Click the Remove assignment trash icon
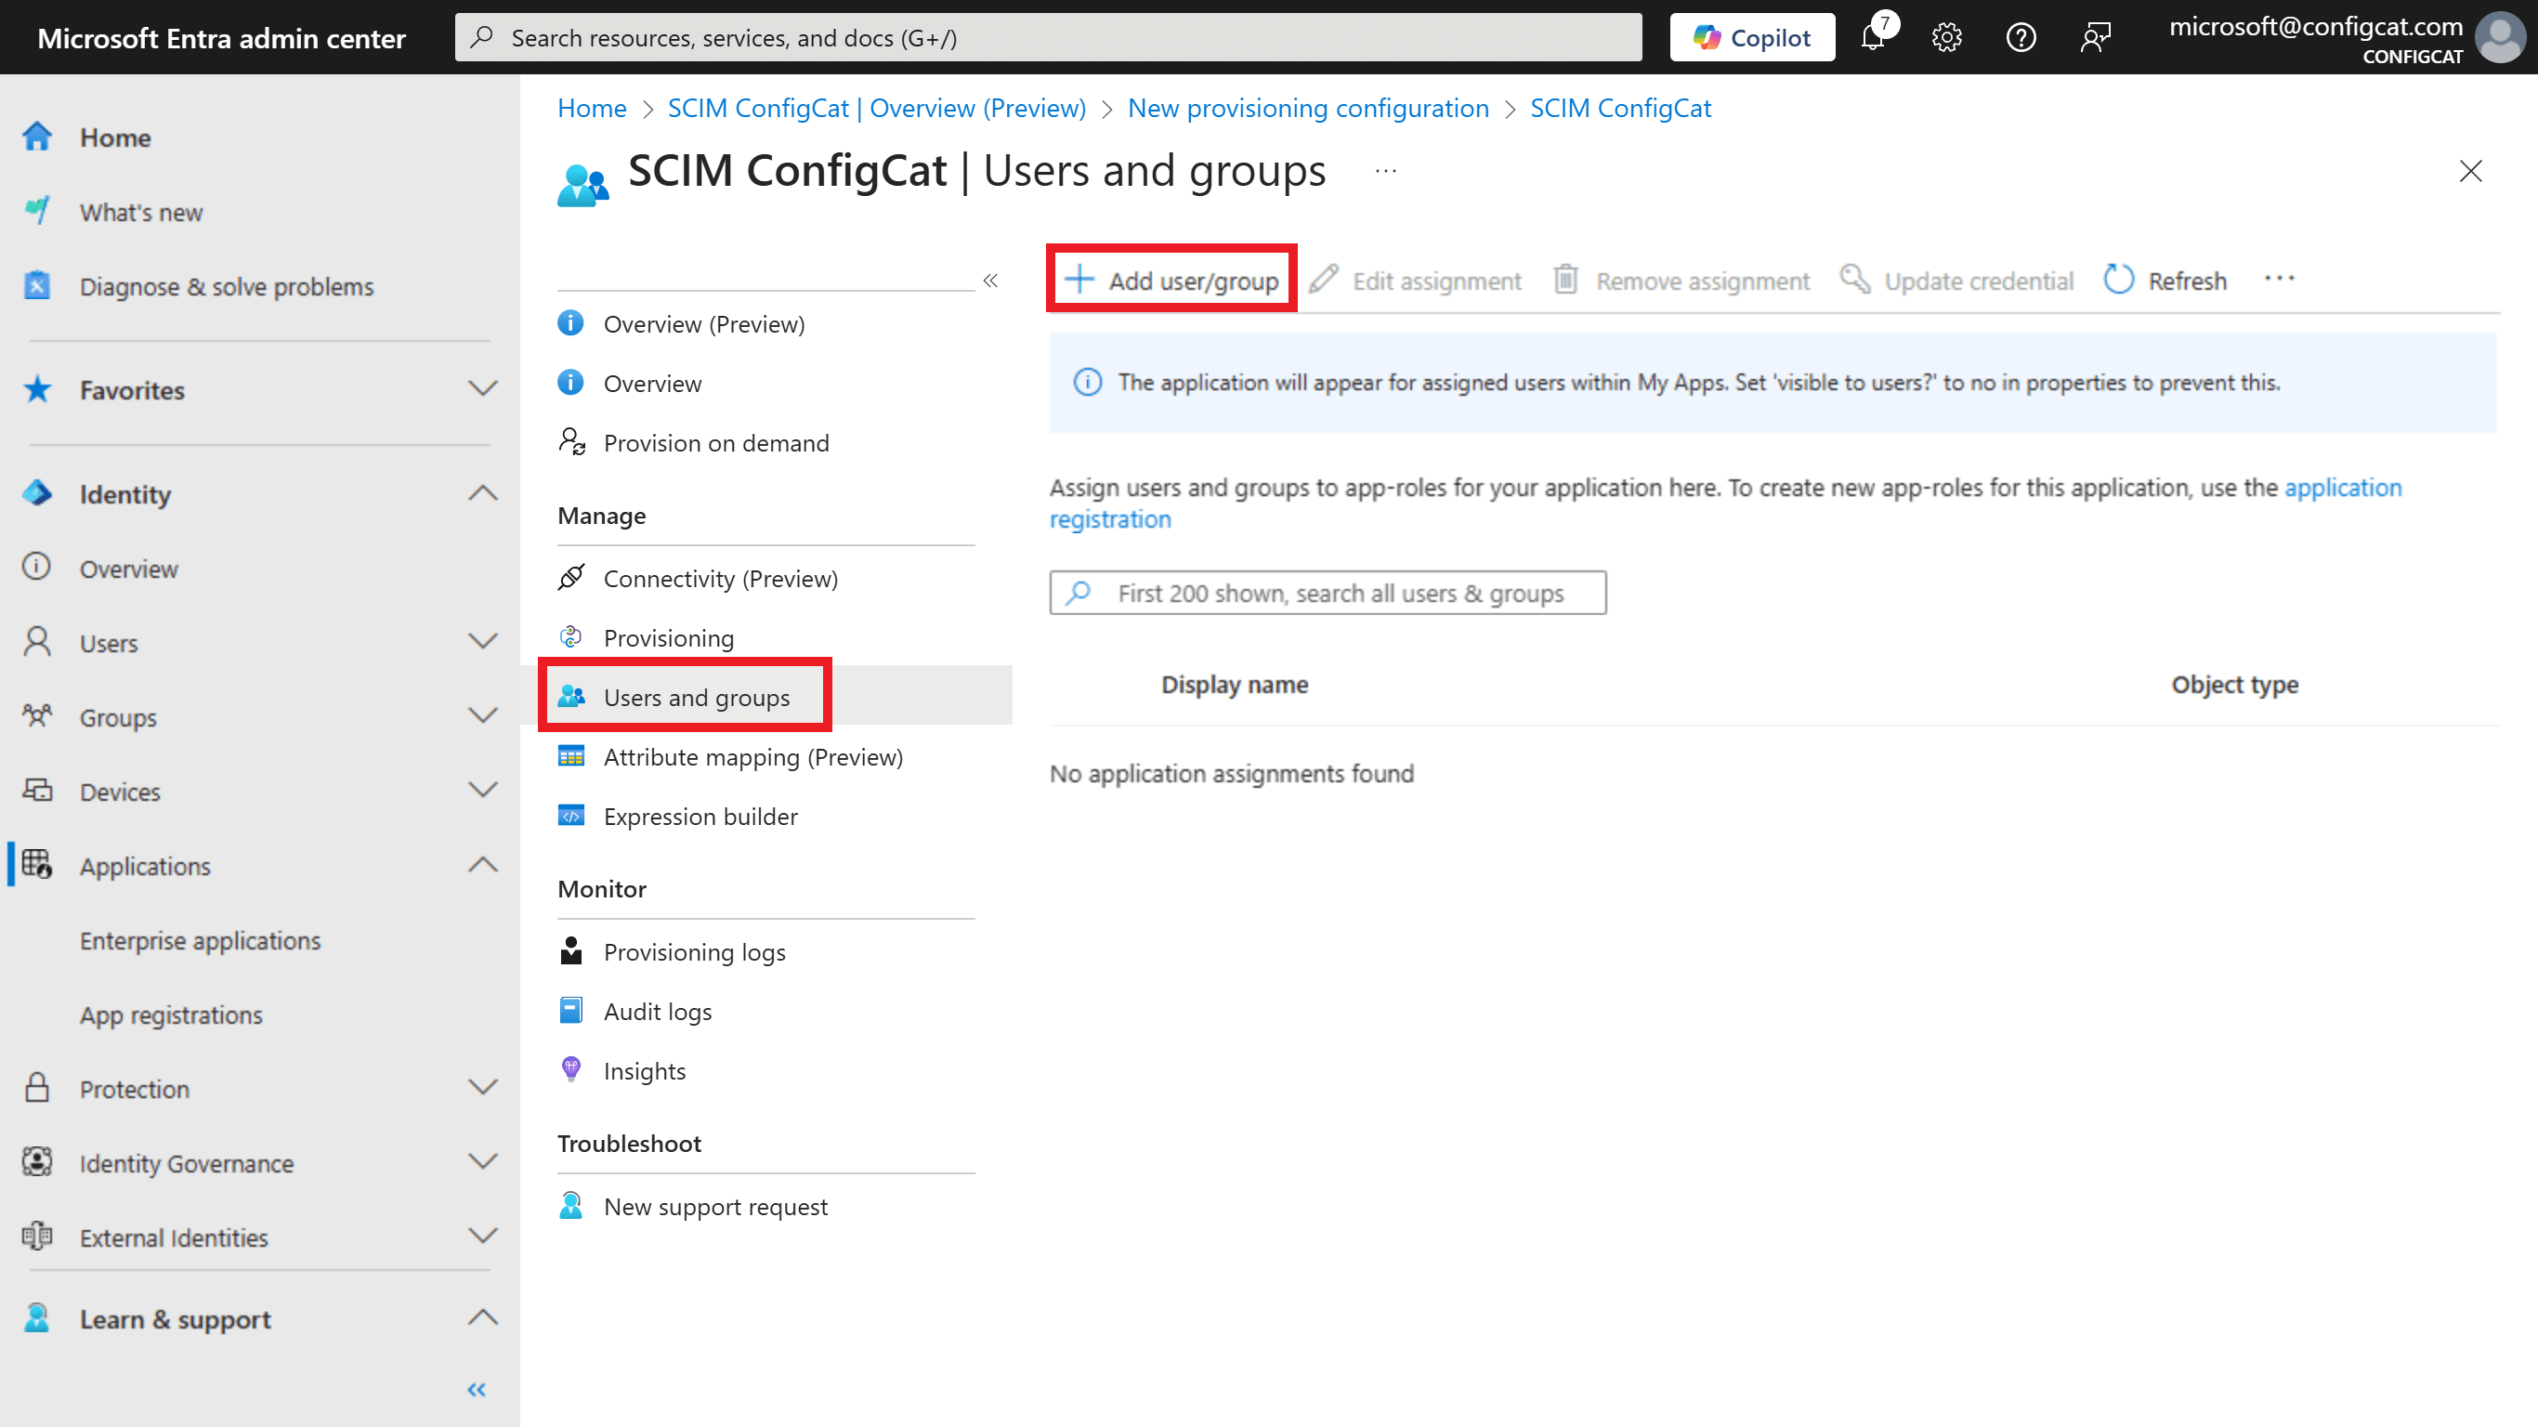This screenshot has width=2538, height=1427. coord(1566,280)
